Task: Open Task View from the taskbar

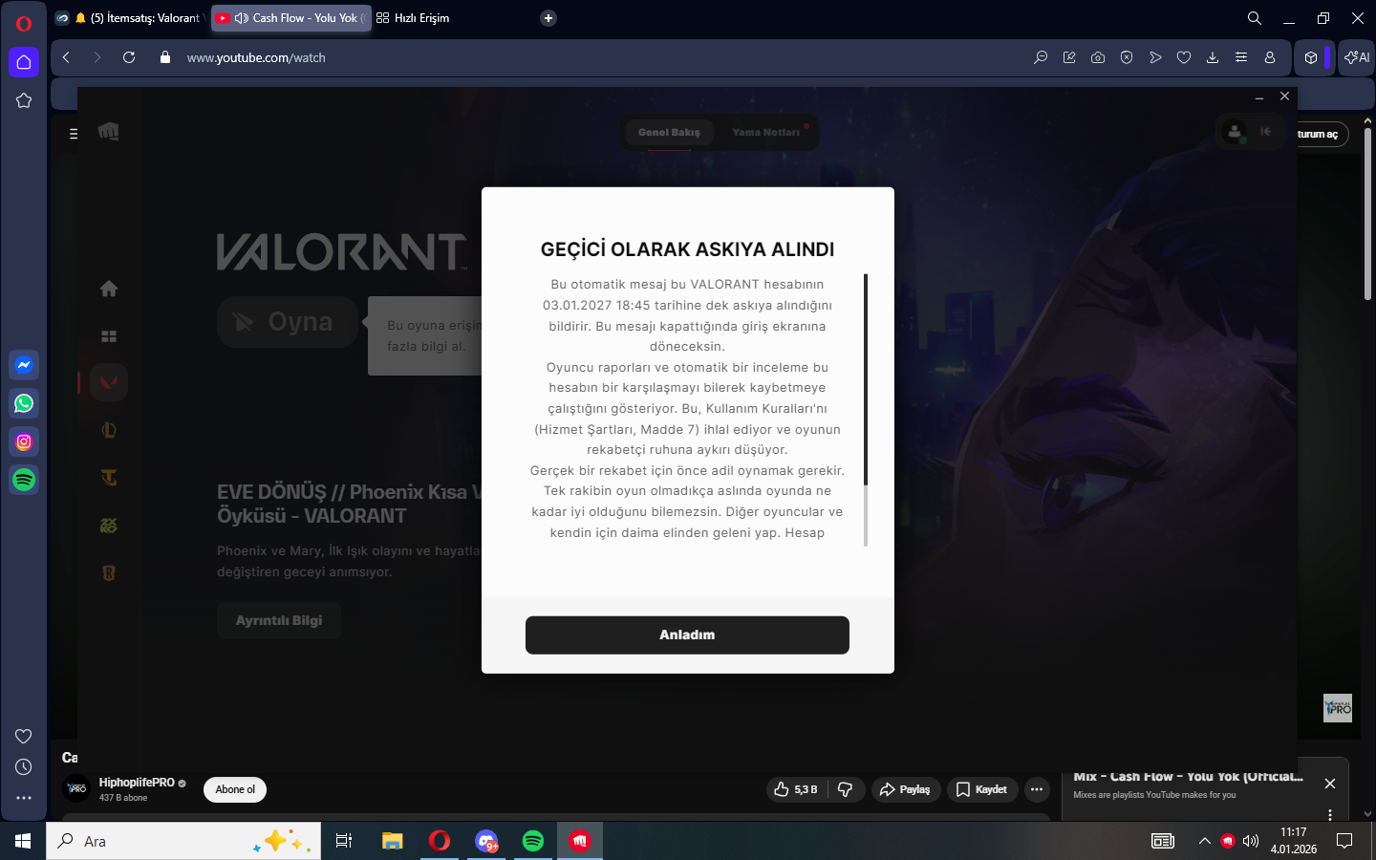Action: pyautogui.click(x=344, y=841)
